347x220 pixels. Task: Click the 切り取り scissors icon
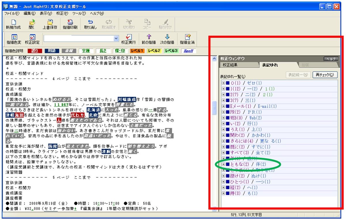point(129,25)
